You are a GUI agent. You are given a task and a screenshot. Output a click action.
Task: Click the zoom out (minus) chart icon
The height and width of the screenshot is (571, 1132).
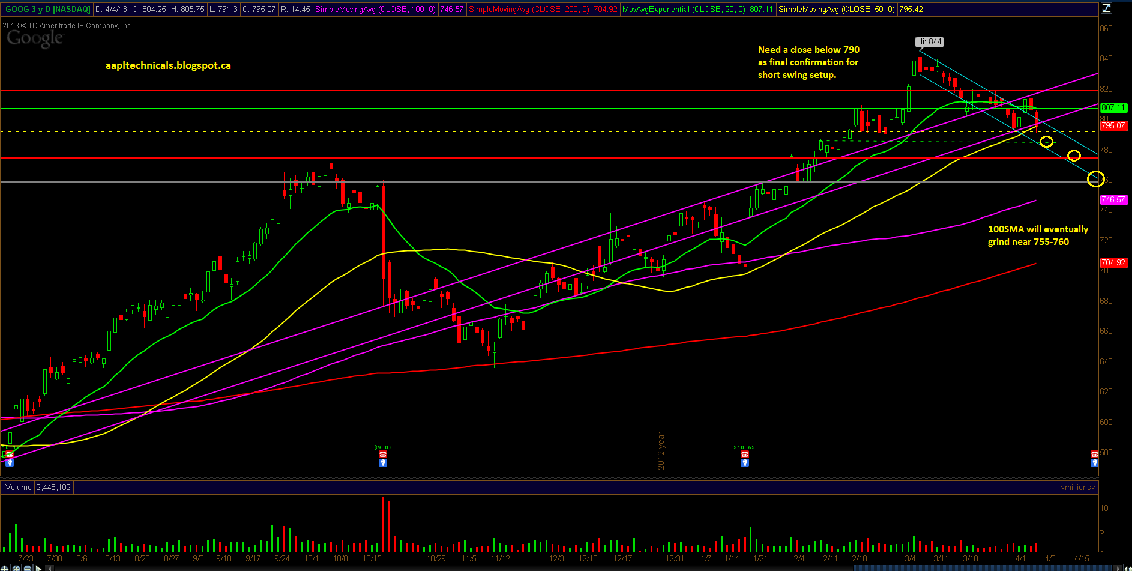coord(27,568)
